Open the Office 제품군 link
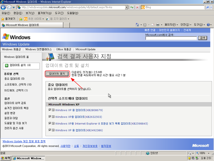214x161 pixels. [64, 49]
